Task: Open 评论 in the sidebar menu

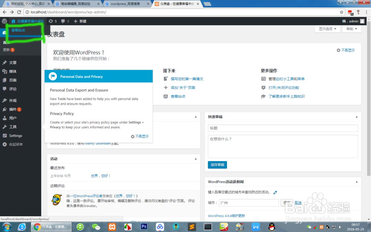Action: click(x=13, y=89)
